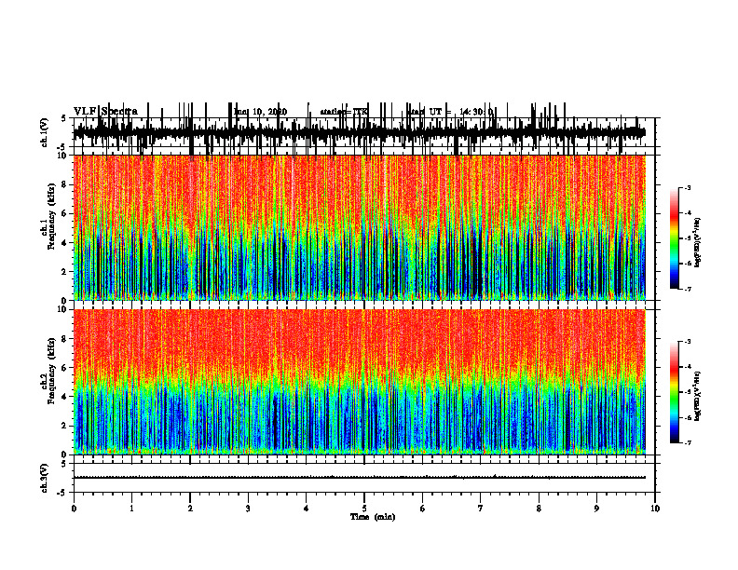The height and width of the screenshot is (570, 738).
Task: Click the "7" tick on the time axis
Action: (481, 509)
